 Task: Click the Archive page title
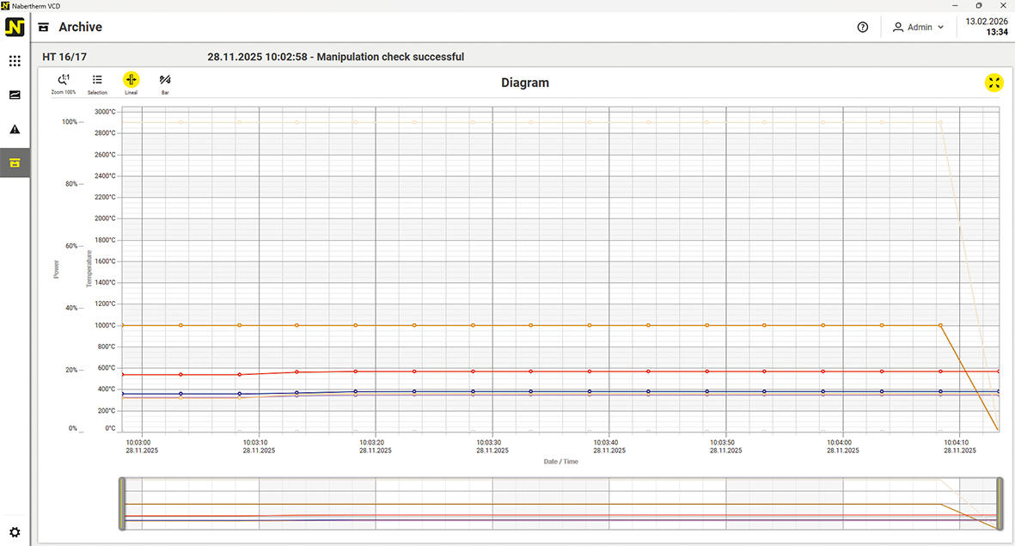80,28
